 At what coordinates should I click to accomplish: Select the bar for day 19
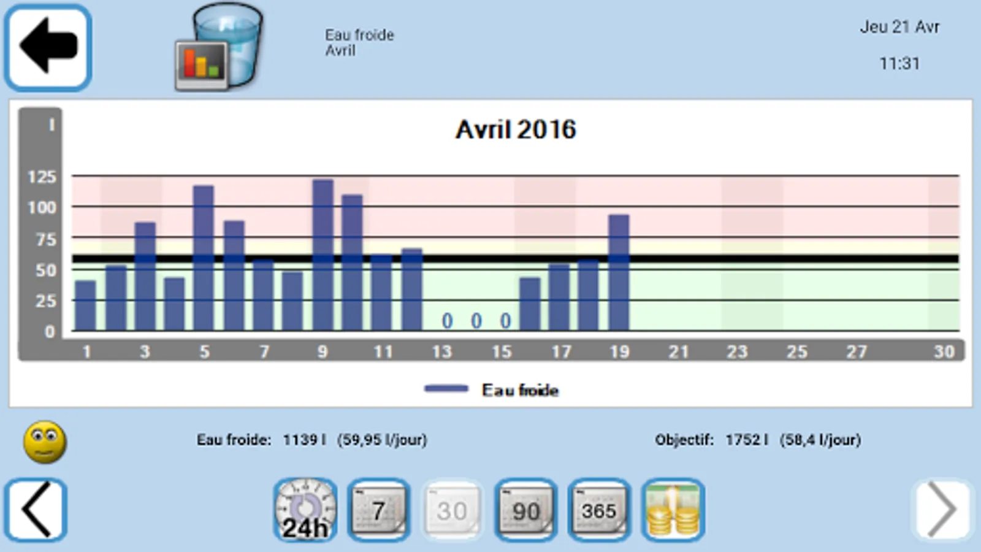619,272
